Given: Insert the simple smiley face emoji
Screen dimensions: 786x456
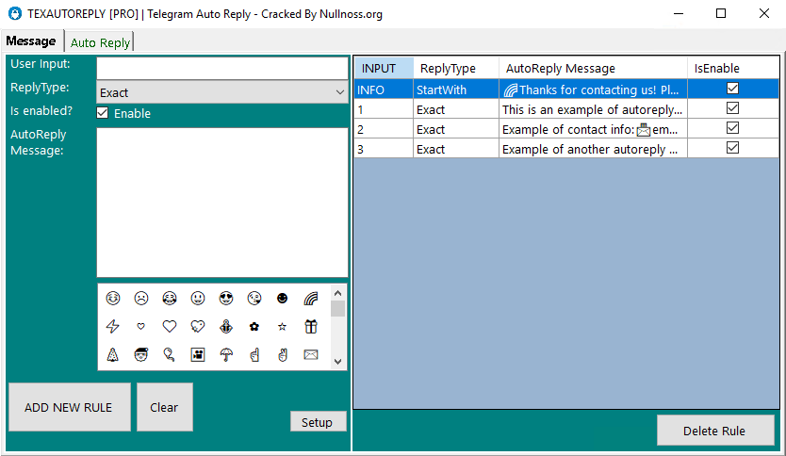Looking at the screenshot, I should click(x=198, y=298).
